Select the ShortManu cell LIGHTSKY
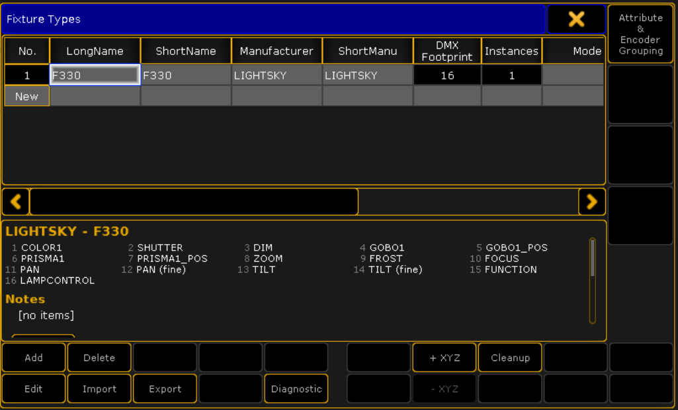Viewport: 678px width, 410px height. (x=368, y=75)
